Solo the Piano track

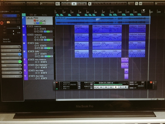(31, 18)
